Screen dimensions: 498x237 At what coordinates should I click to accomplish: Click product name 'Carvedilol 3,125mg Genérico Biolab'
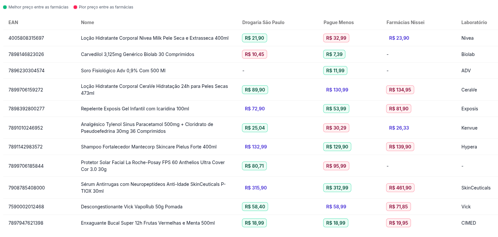pos(138,54)
